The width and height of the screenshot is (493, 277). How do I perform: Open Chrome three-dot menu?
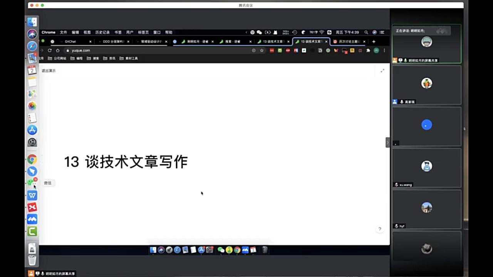click(384, 50)
